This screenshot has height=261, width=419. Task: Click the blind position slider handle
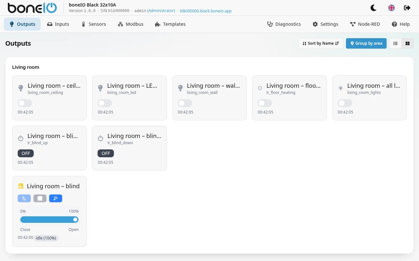pyautogui.click(x=75, y=220)
